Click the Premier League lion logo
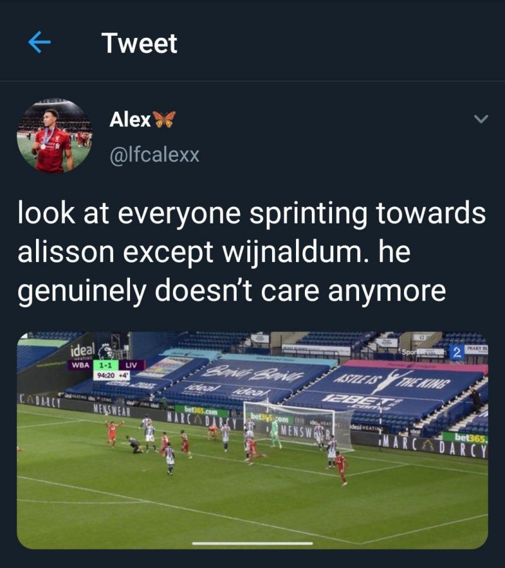 (106, 350)
